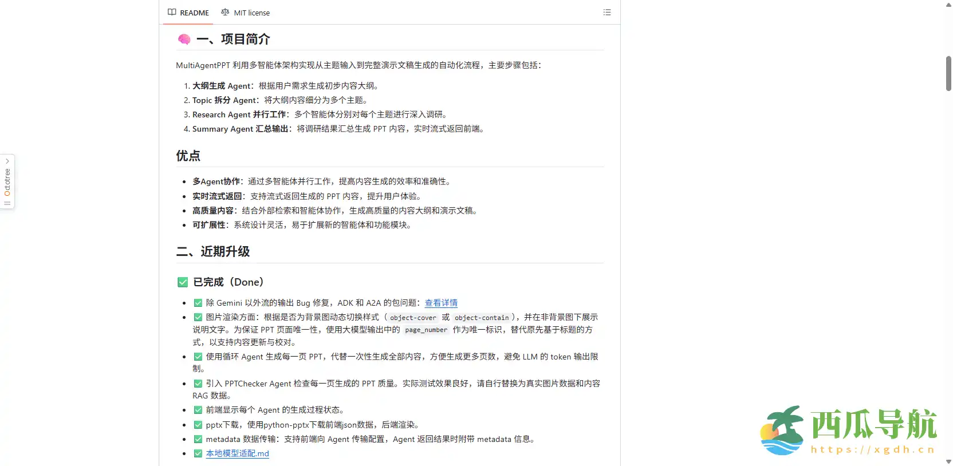Click the book icon beside README
This screenshot has width=953, height=466.
172,13
